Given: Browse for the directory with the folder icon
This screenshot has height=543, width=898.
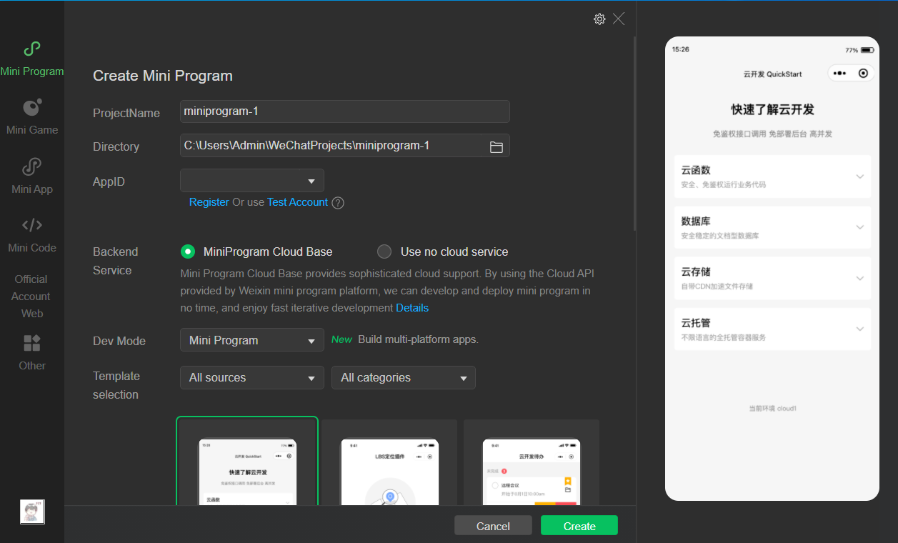Looking at the screenshot, I should pos(497,146).
